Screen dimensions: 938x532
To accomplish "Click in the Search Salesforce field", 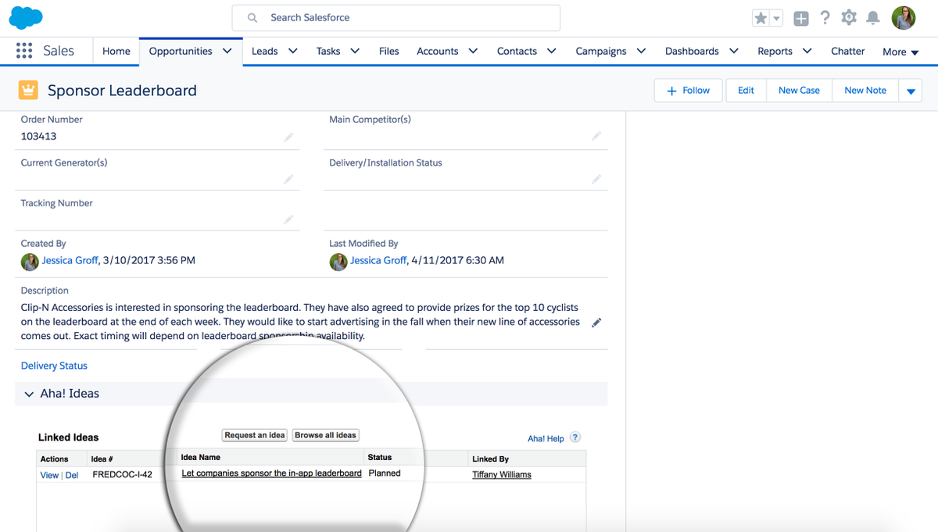I will (396, 17).
